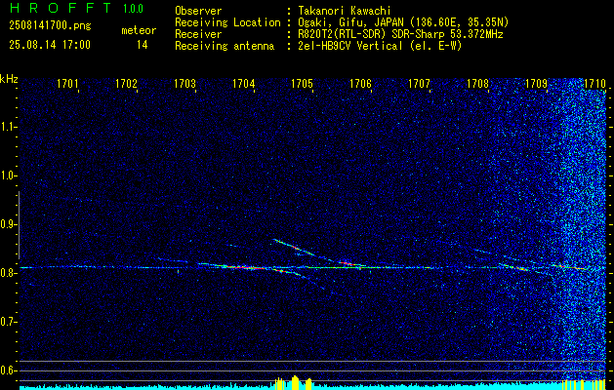Click the 1708 time marker
Viewport: 614px width, 390px height.
click(478, 84)
